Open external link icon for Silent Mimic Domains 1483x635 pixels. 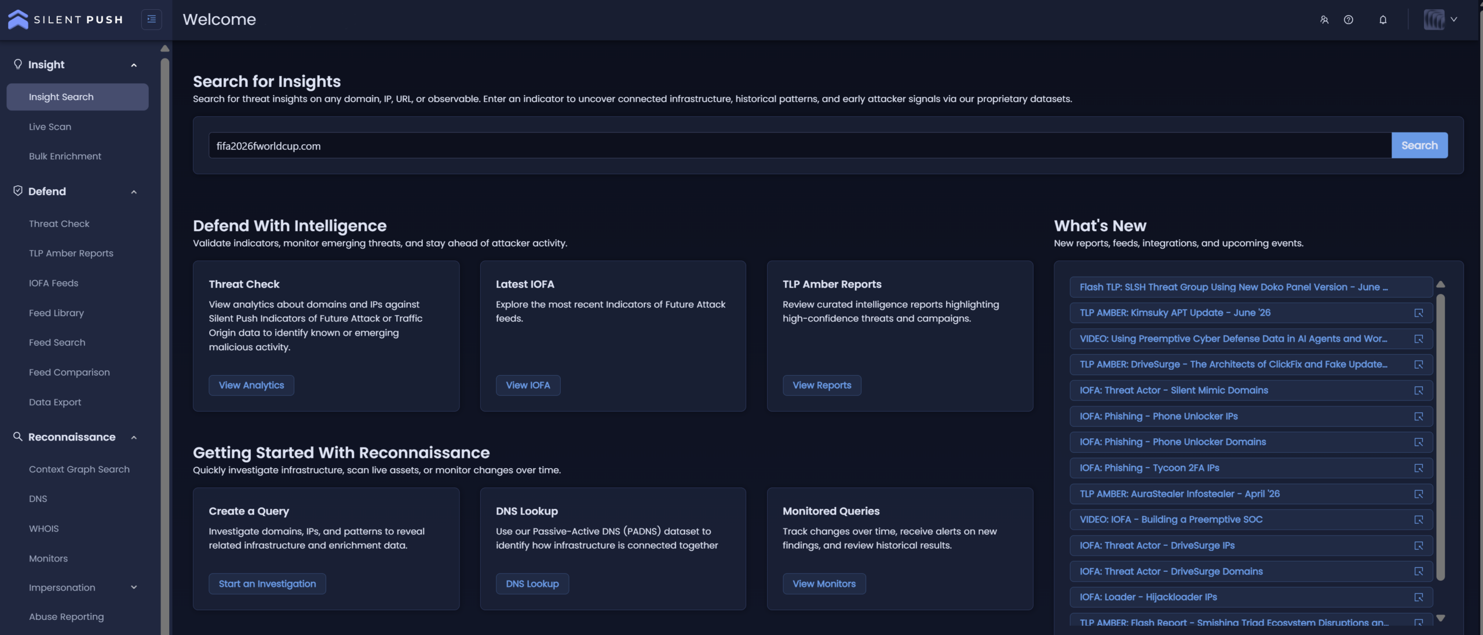1419,390
